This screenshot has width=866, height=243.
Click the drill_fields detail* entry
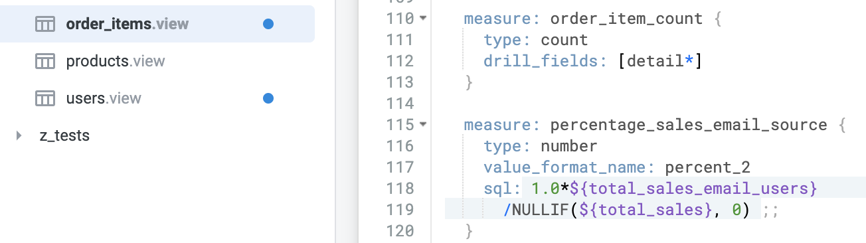660,61
